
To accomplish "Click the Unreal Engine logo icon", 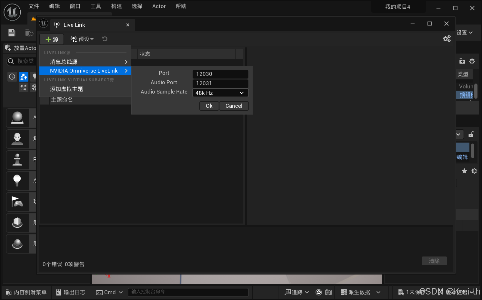I will pos(12,12).
